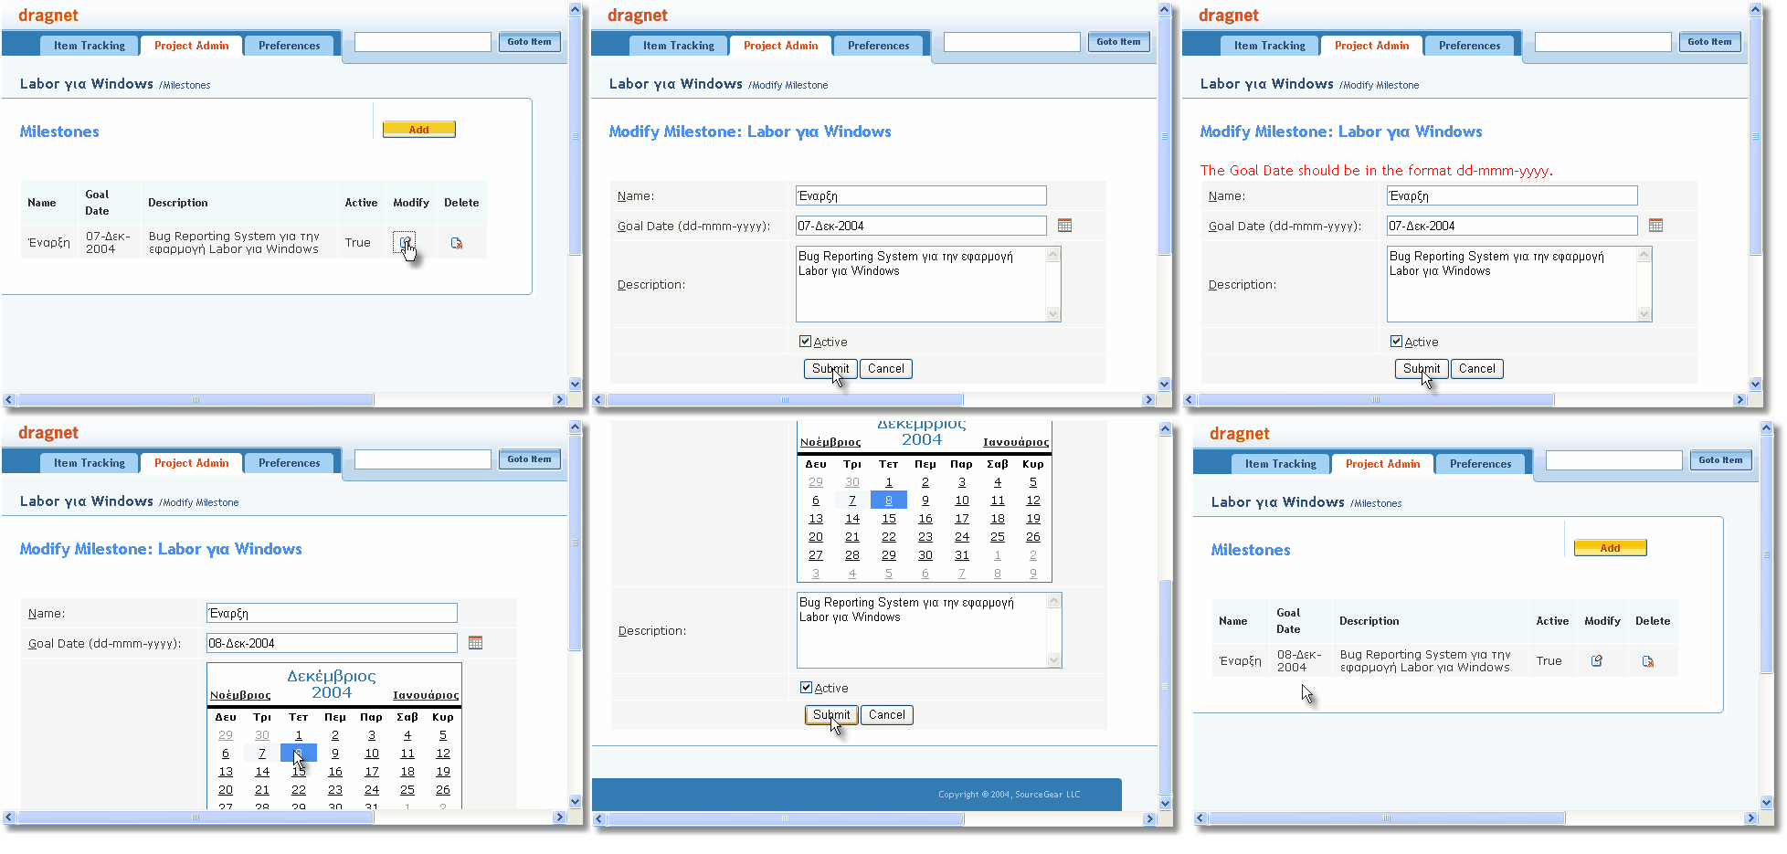Open Preferences tab in the top-left Milestones panel

coord(290,46)
